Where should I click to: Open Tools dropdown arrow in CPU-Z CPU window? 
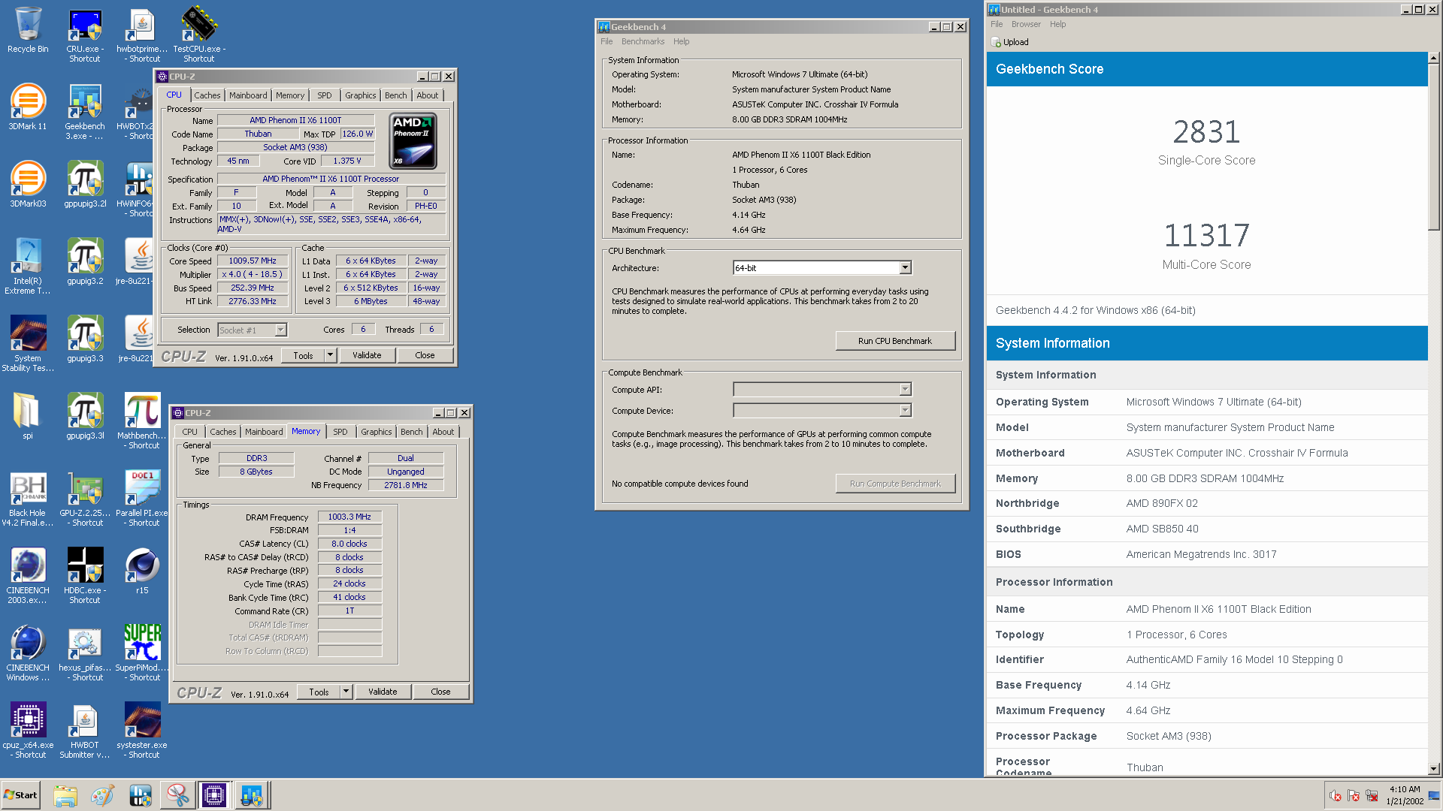pos(330,355)
